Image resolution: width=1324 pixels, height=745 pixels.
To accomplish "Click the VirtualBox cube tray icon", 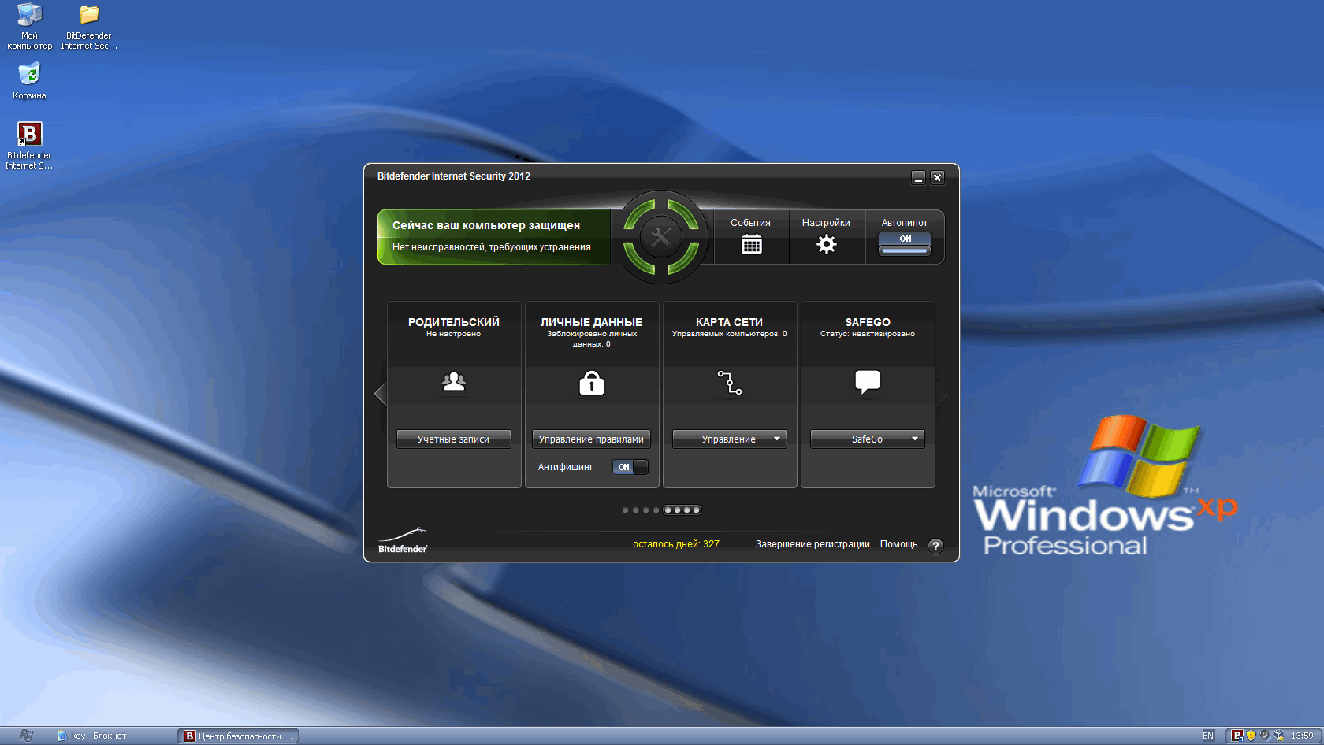I will click(1278, 736).
